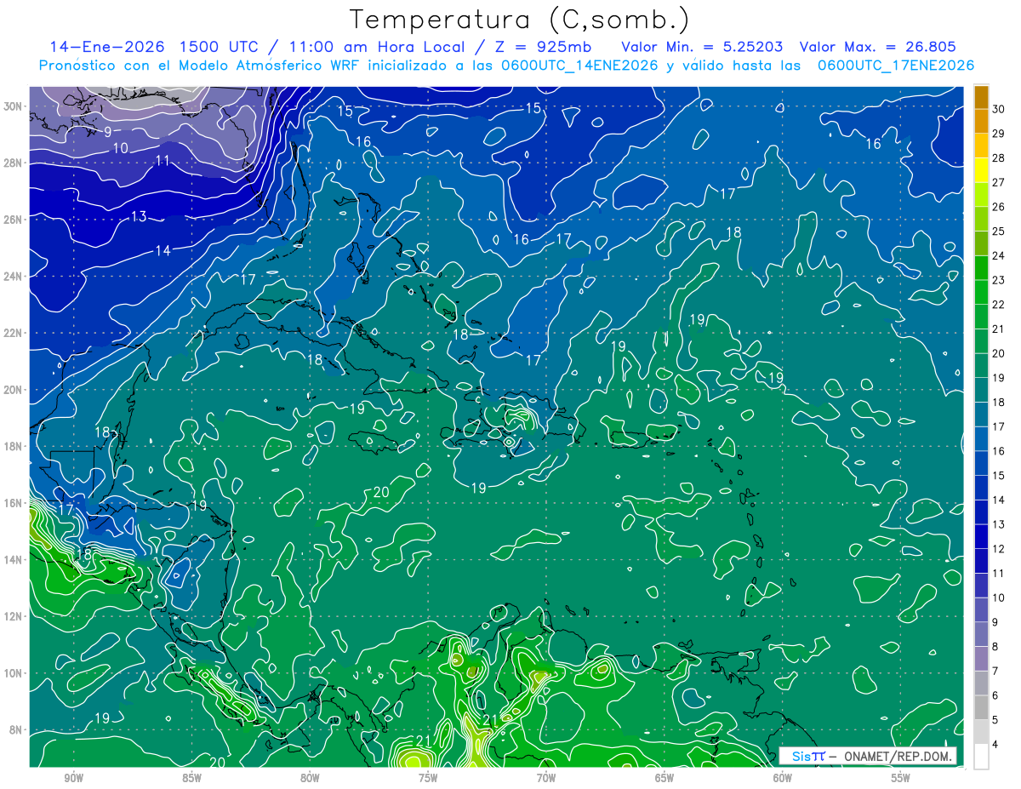
Task: Click the colorbar scale label "22"
Action: (x=999, y=305)
